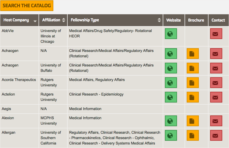This screenshot has height=148, width=229.
Task: View Acorda Therapeutics brochure icon
Action: (193, 83)
